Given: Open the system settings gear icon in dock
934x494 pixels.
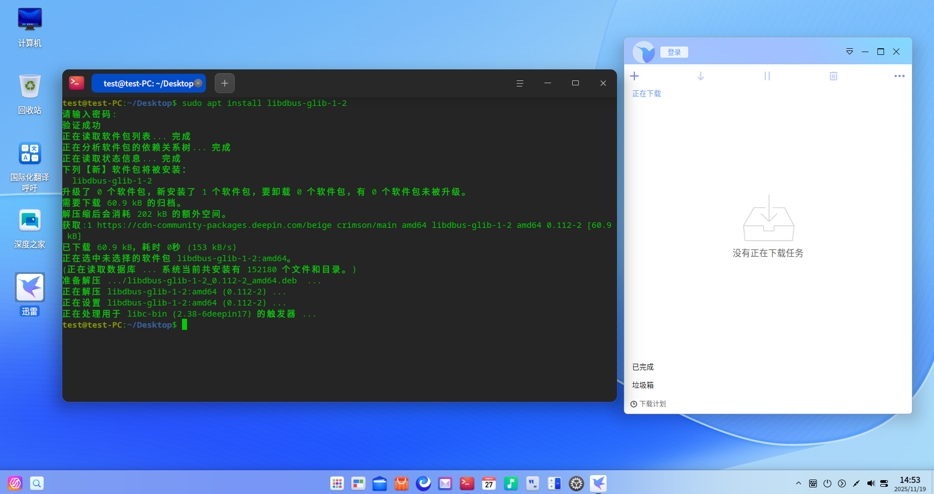Looking at the screenshot, I should (577, 483).
